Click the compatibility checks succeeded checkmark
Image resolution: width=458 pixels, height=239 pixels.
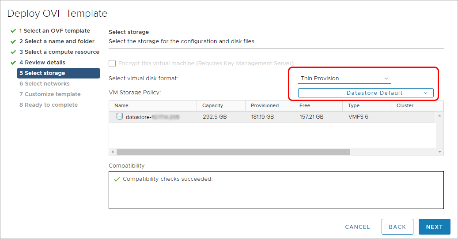(x=117, y=179)
